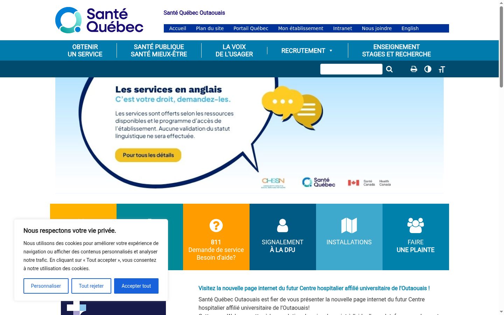This screenshot has width=504, height=315.
Task: Click Tout rejeter in cookie notice
Action: click(x=91, y=286)
